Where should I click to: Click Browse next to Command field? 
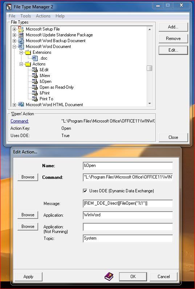coord(28,177)
